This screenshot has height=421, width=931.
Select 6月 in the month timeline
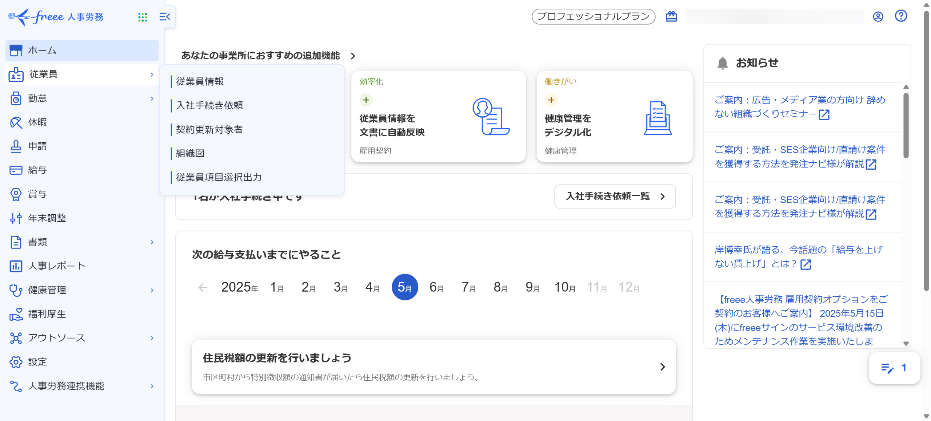(x=436, y=287)
